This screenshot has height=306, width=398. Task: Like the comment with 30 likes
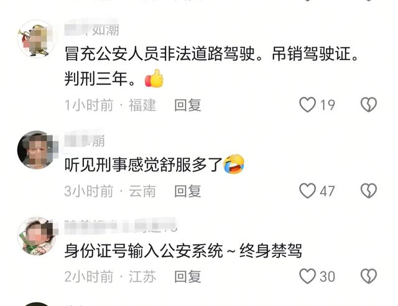point(307,276)
